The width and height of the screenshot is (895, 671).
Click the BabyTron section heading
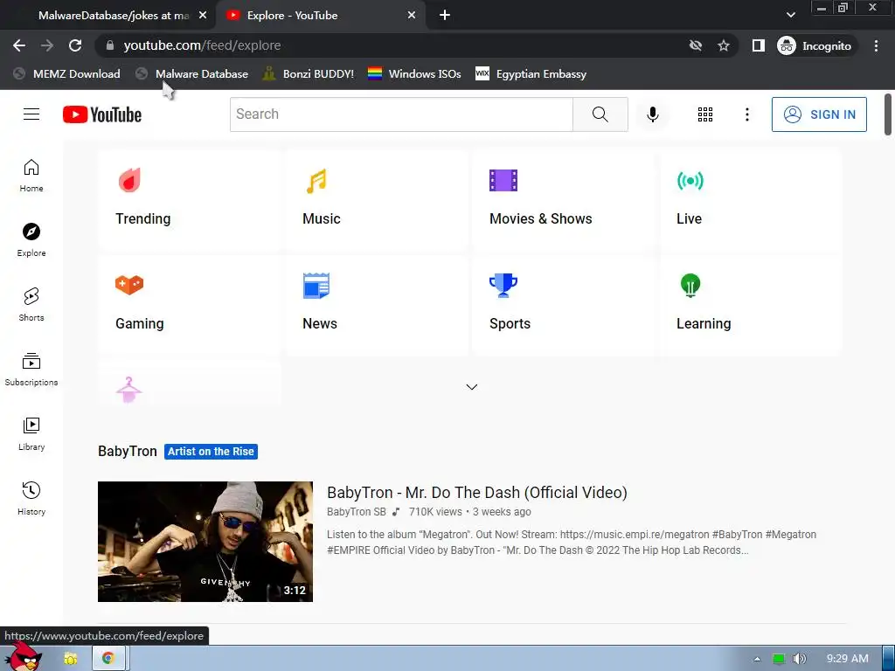(x=128, y=452)
